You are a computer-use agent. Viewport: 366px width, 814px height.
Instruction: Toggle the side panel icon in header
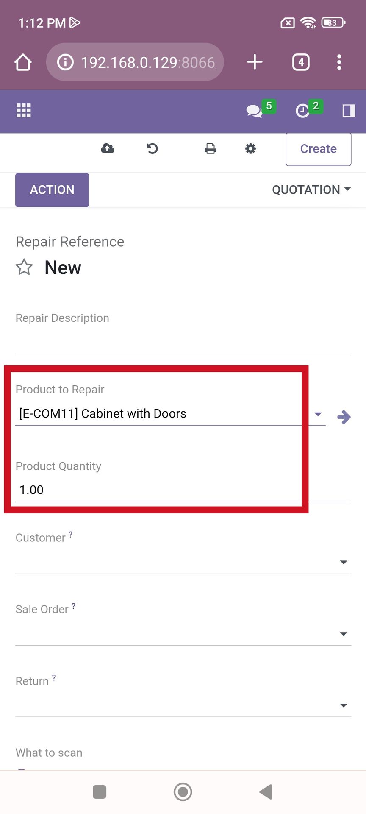pyautogui.click(x=349, y=111)
